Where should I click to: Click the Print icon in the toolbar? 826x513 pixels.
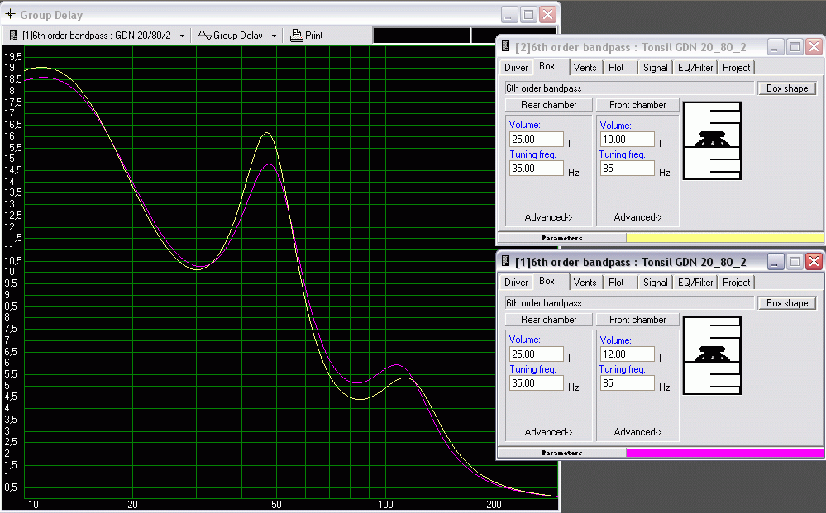(x=297, y=36)
